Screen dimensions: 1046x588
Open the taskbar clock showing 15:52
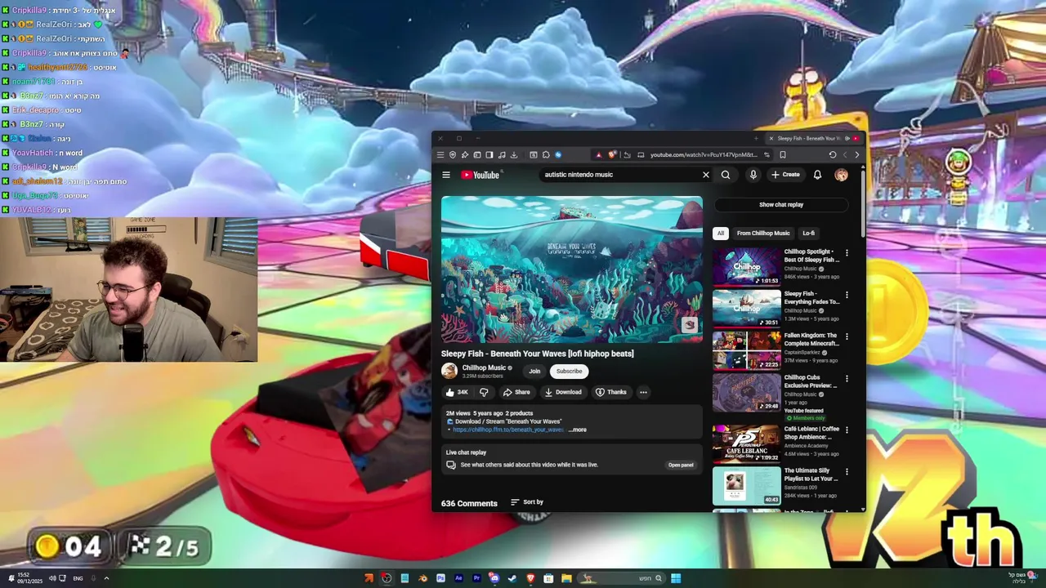coord(30,579)
